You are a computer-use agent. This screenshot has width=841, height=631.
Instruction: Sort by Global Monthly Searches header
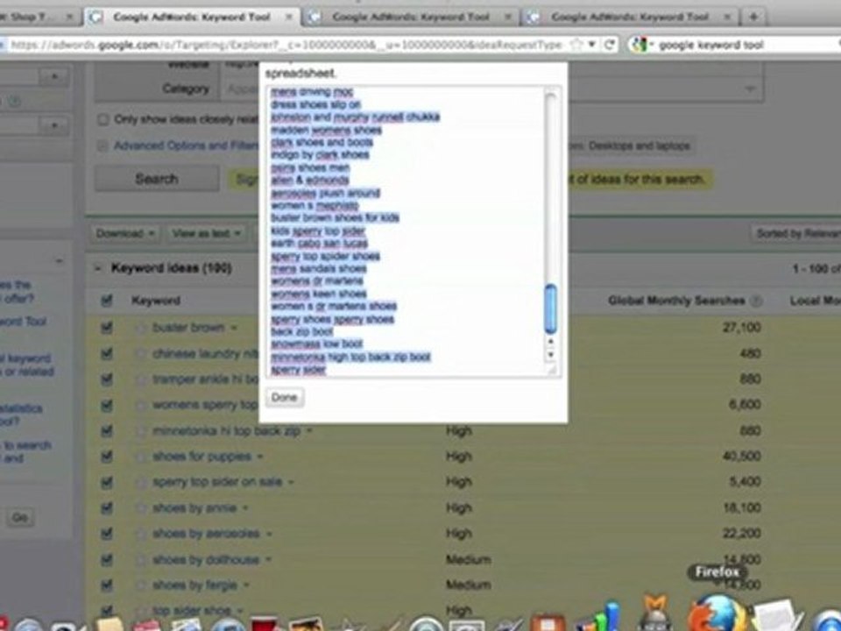[x=676, y=301]
